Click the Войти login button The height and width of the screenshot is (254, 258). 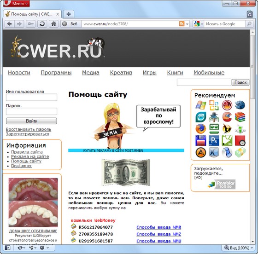(32, 121)
